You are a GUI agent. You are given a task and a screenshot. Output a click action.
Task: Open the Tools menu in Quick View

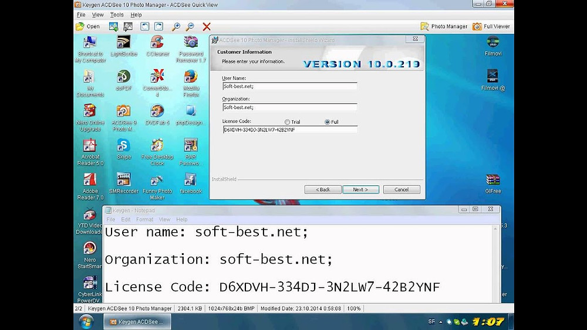117,15
